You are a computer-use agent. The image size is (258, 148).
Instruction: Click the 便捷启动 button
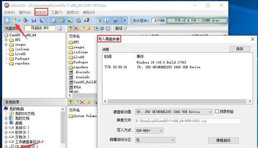[223, 141]
